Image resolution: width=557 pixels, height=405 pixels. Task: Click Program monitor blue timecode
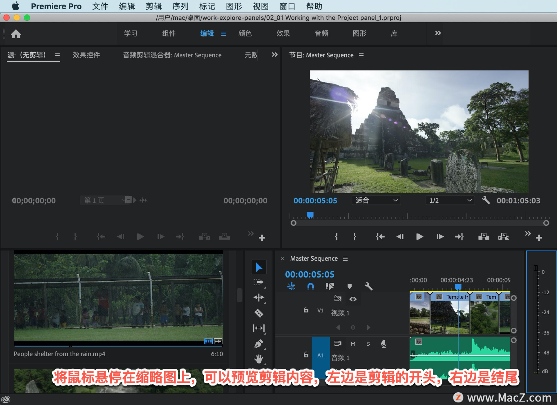coord(315,200)
